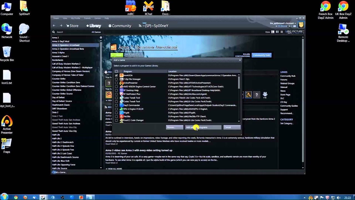Switch to list view icon
This screenshot has height=200, width=355.
tap(277, 32)
